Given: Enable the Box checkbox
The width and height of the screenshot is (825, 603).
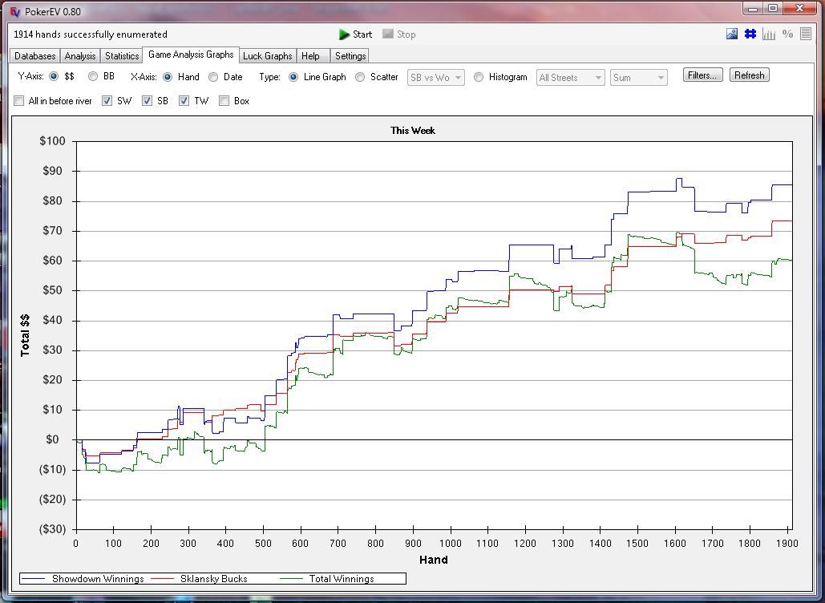Looking at the screenshot, I should click(x=224, y=101).
